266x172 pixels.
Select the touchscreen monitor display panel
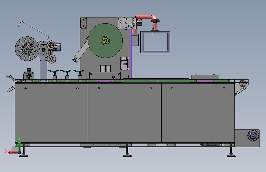point(155,42)
